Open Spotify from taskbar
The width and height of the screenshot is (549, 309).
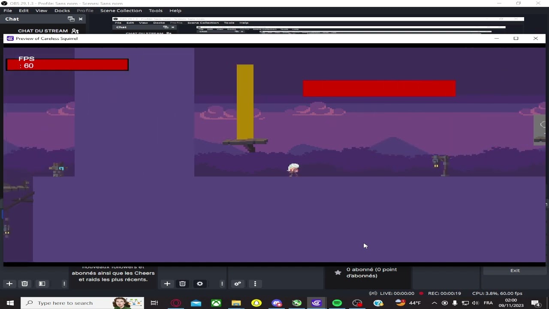tap(337, 303)
